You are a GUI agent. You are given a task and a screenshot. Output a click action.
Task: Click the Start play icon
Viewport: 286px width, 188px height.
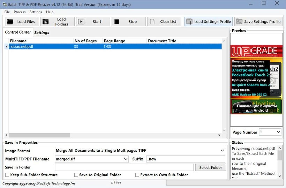[x=81, y=22]
